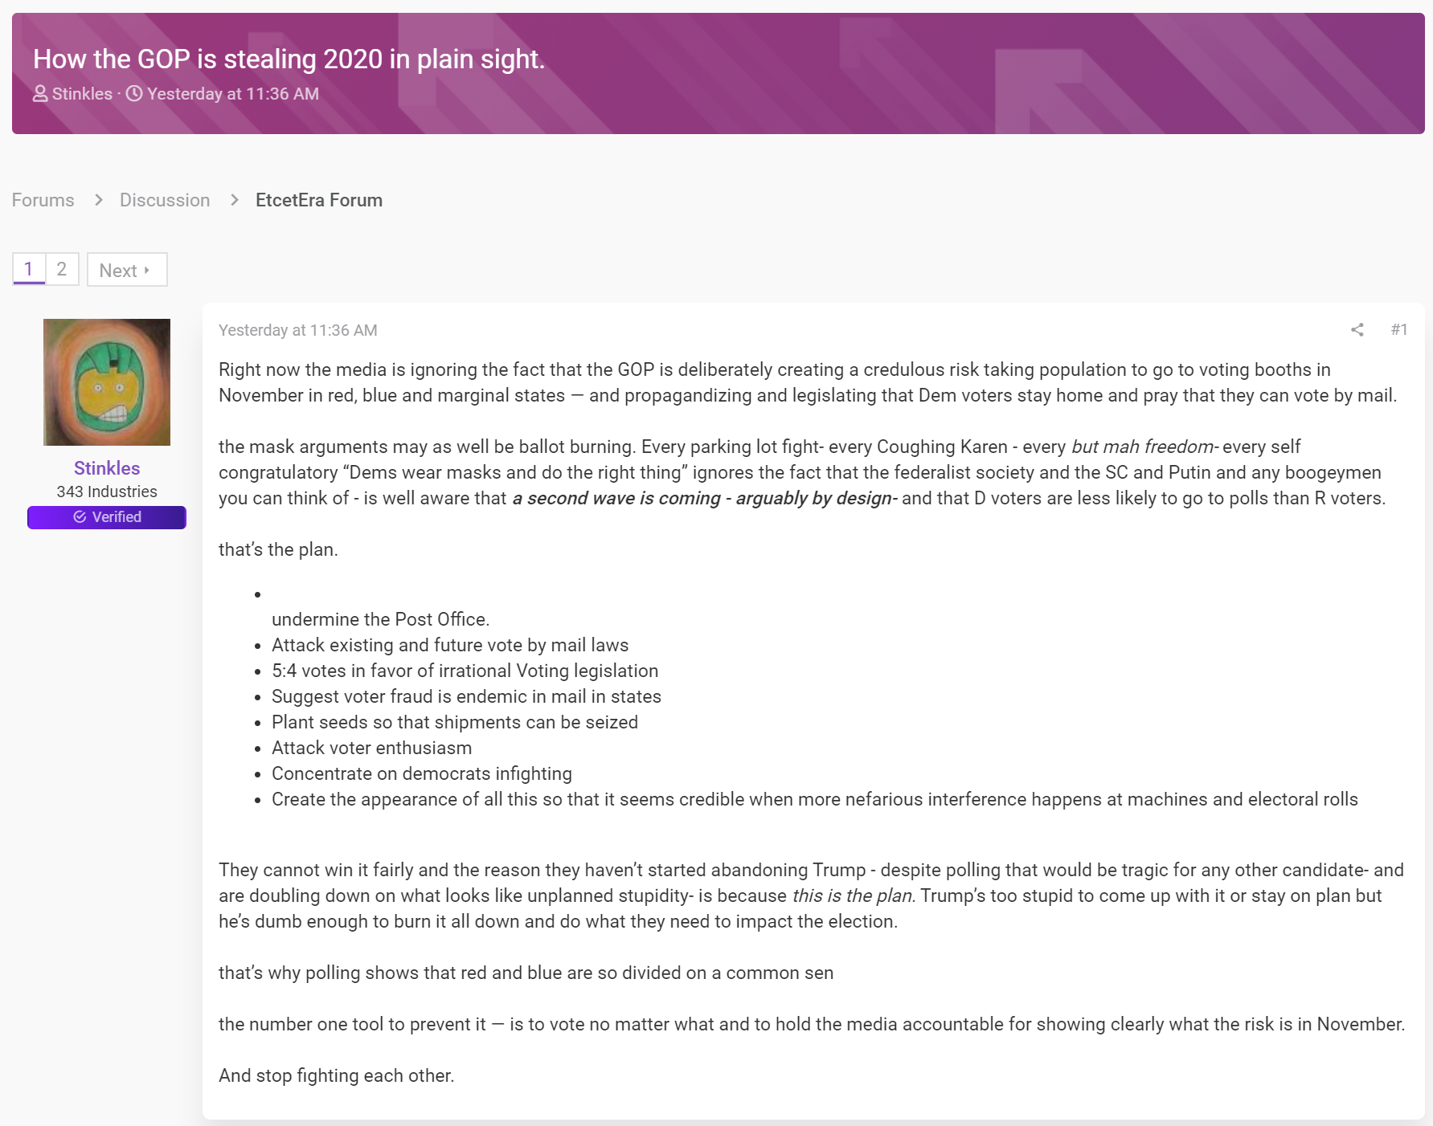
Task: Open the Discussion breadcrumb link
Action: (x=165, y=200)
